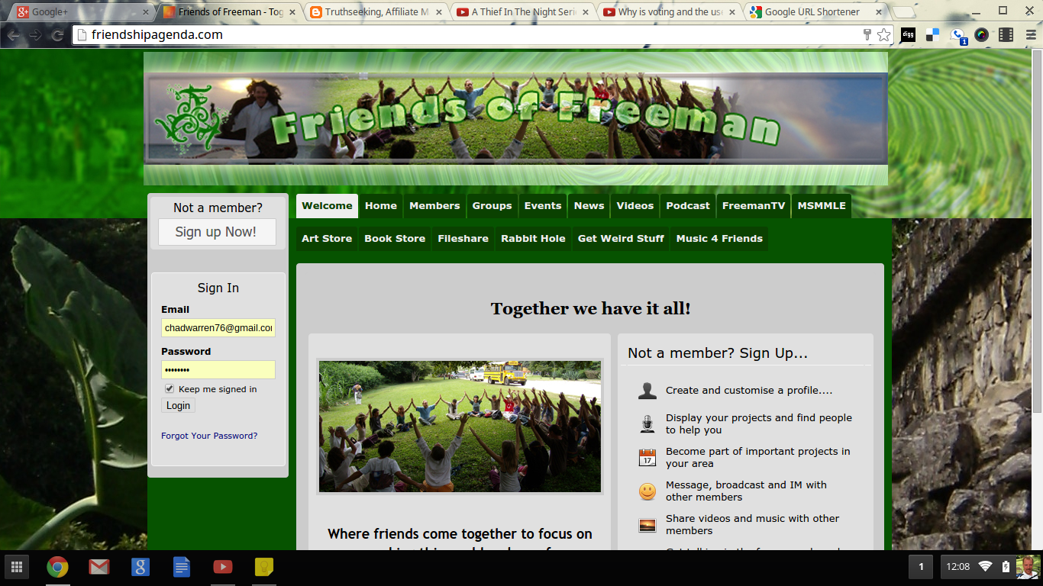Click the profile person icon in signup list

(647, 391)
